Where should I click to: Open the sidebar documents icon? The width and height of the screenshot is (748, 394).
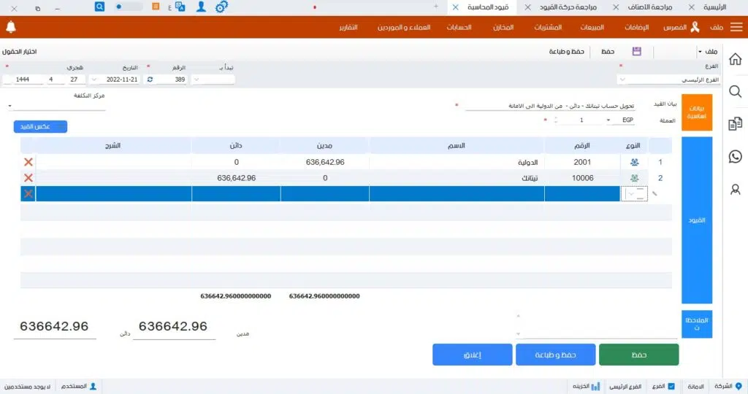pyautogui.click(x=735, y=124)
